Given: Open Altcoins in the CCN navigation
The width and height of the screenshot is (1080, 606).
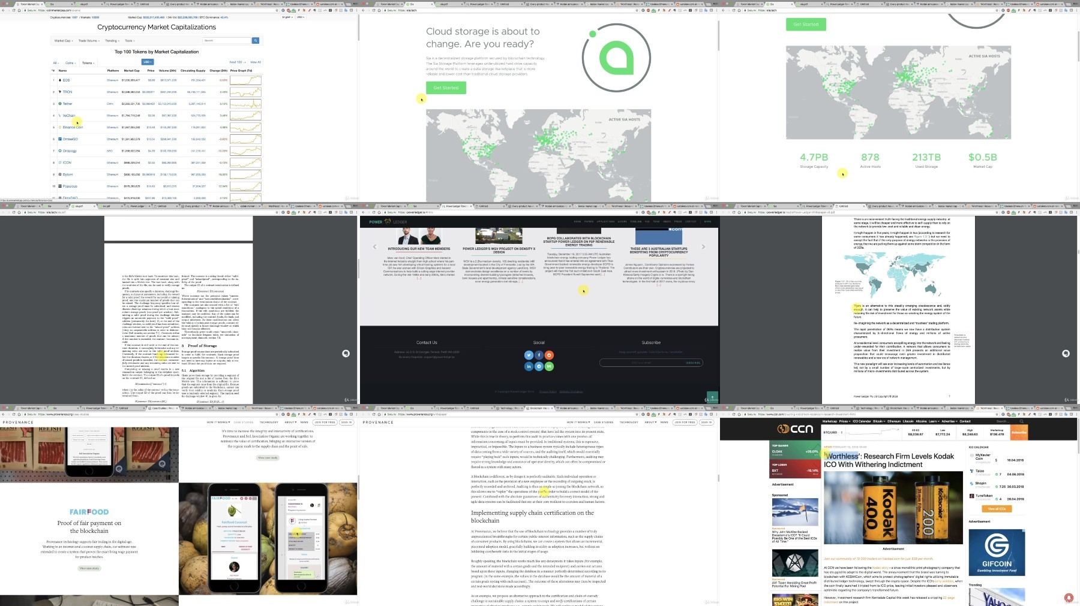Looking at the screenshot, I should pyautogui.click(x=921, y=421).
